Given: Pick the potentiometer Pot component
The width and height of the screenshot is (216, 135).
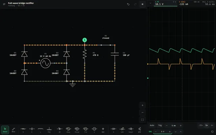Looking at the screenshot, I should click(x=49, y=130).
